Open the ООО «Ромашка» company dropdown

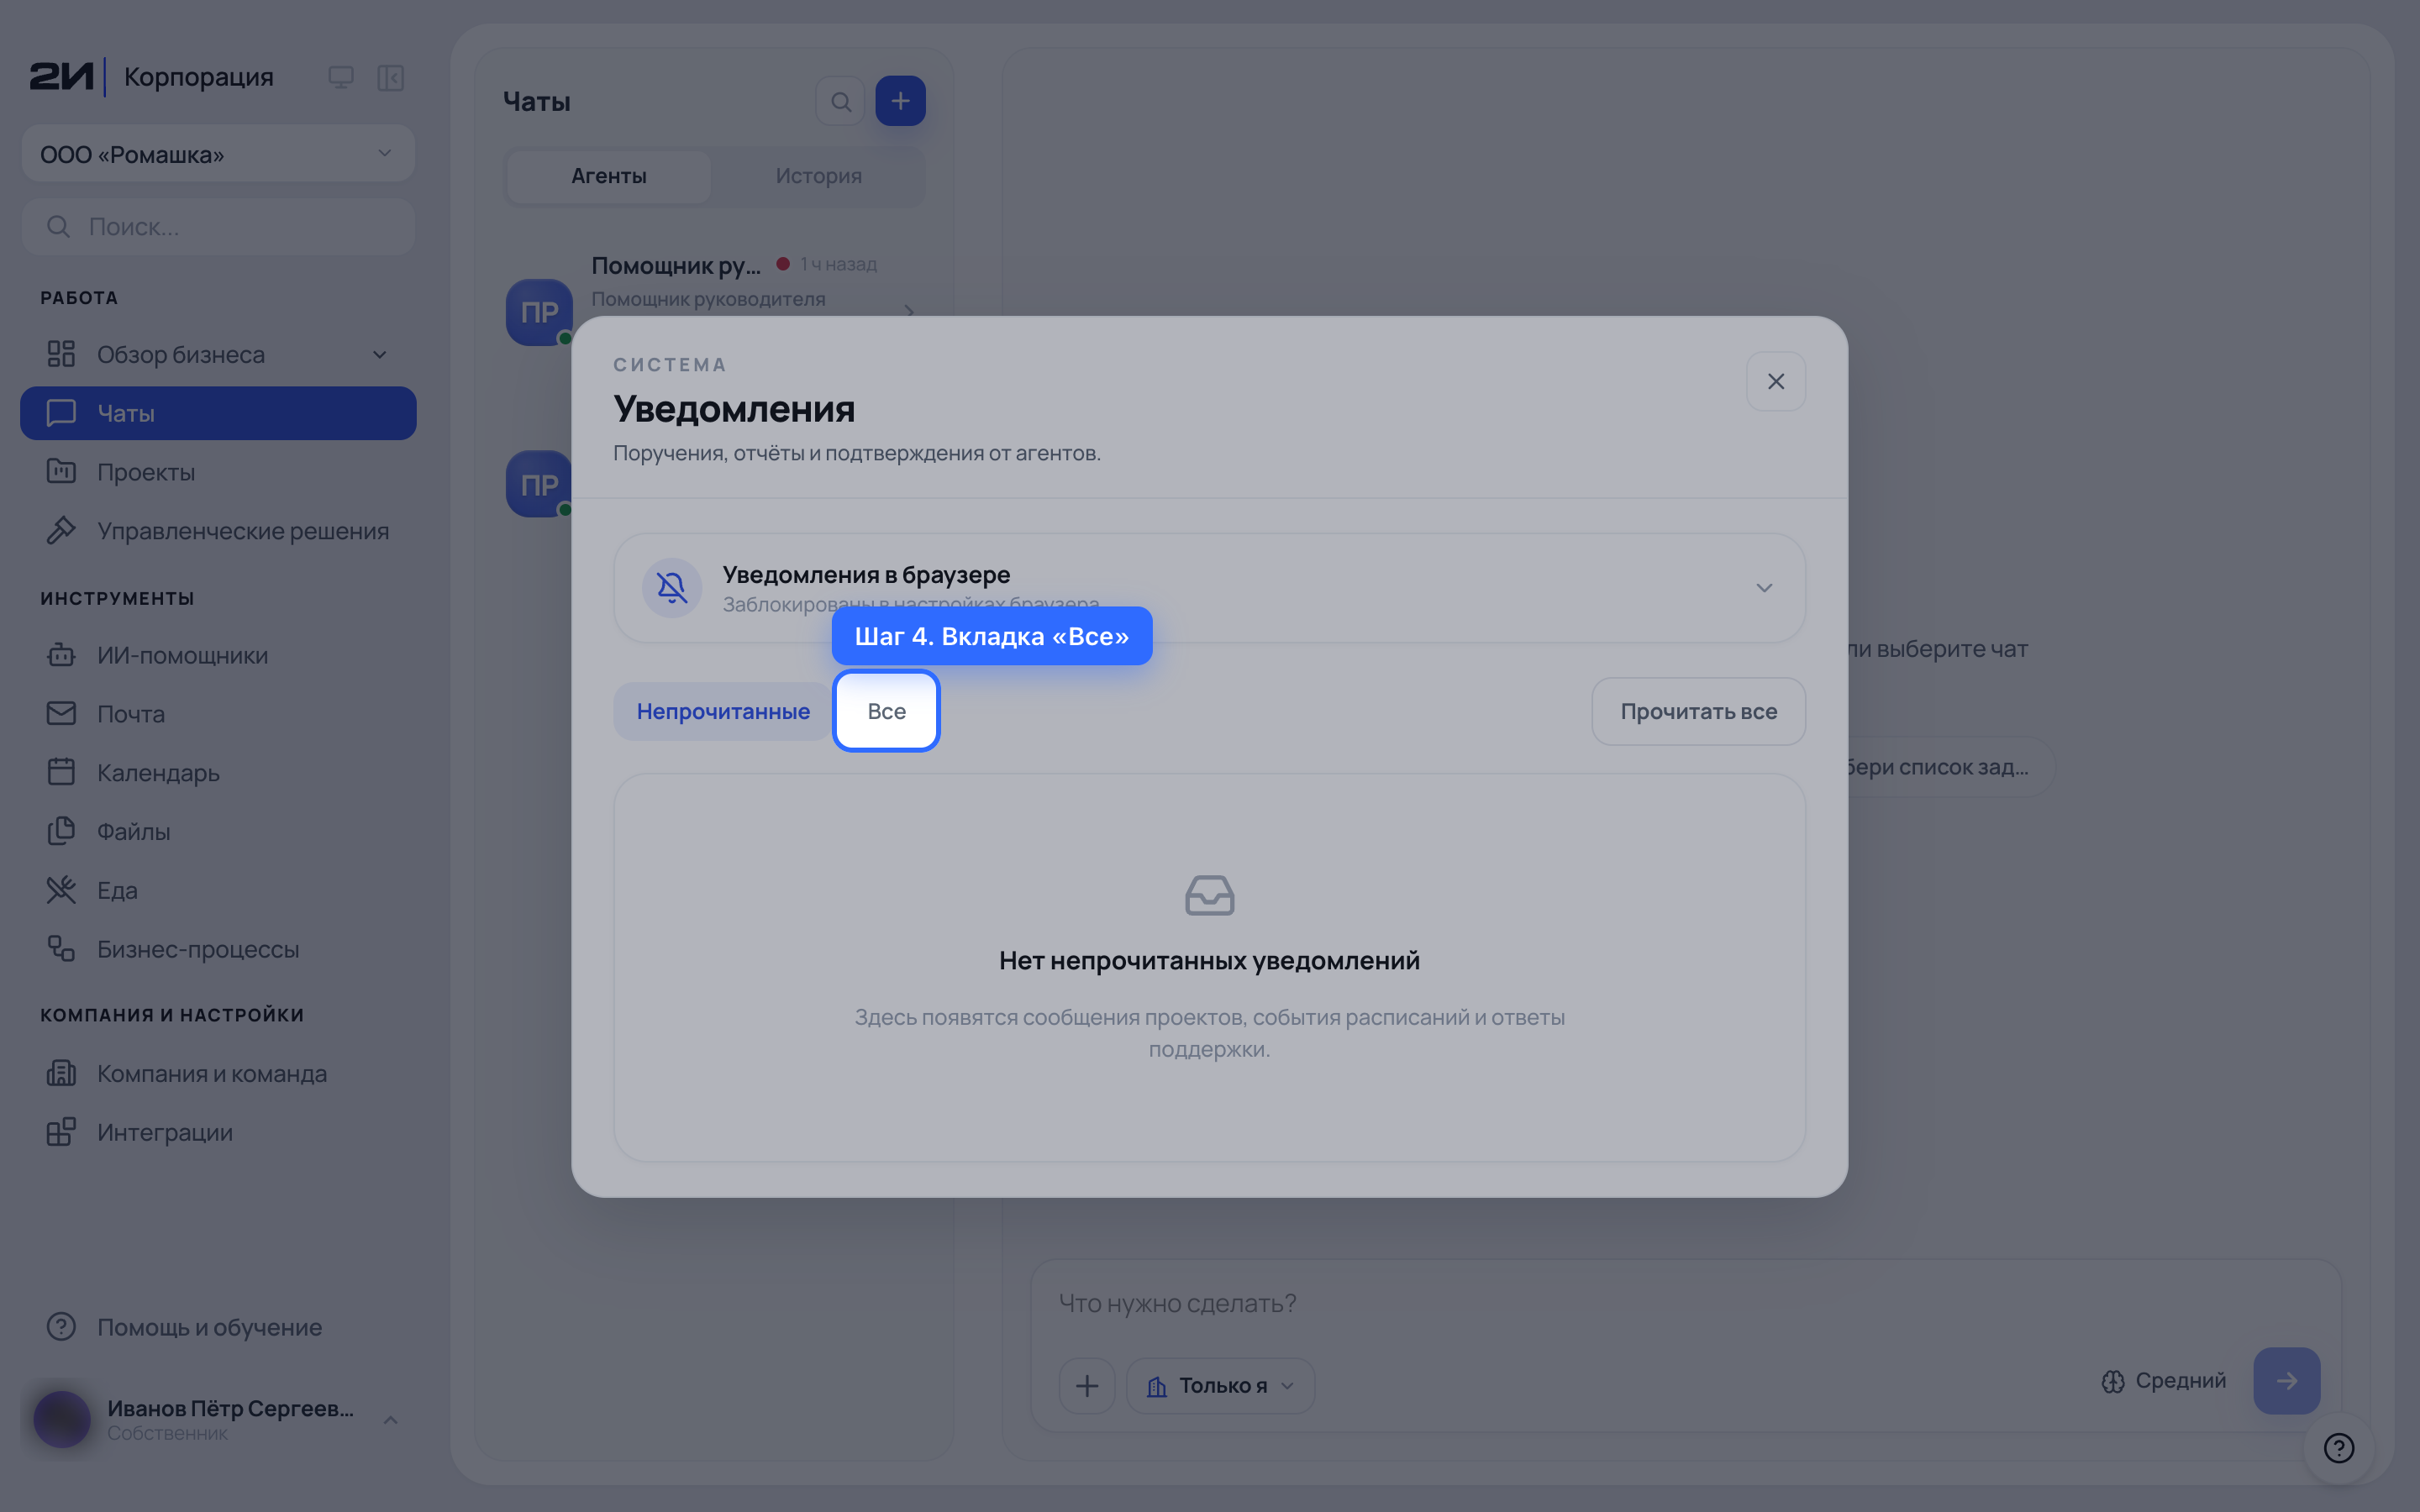click(x=218, y=154)
